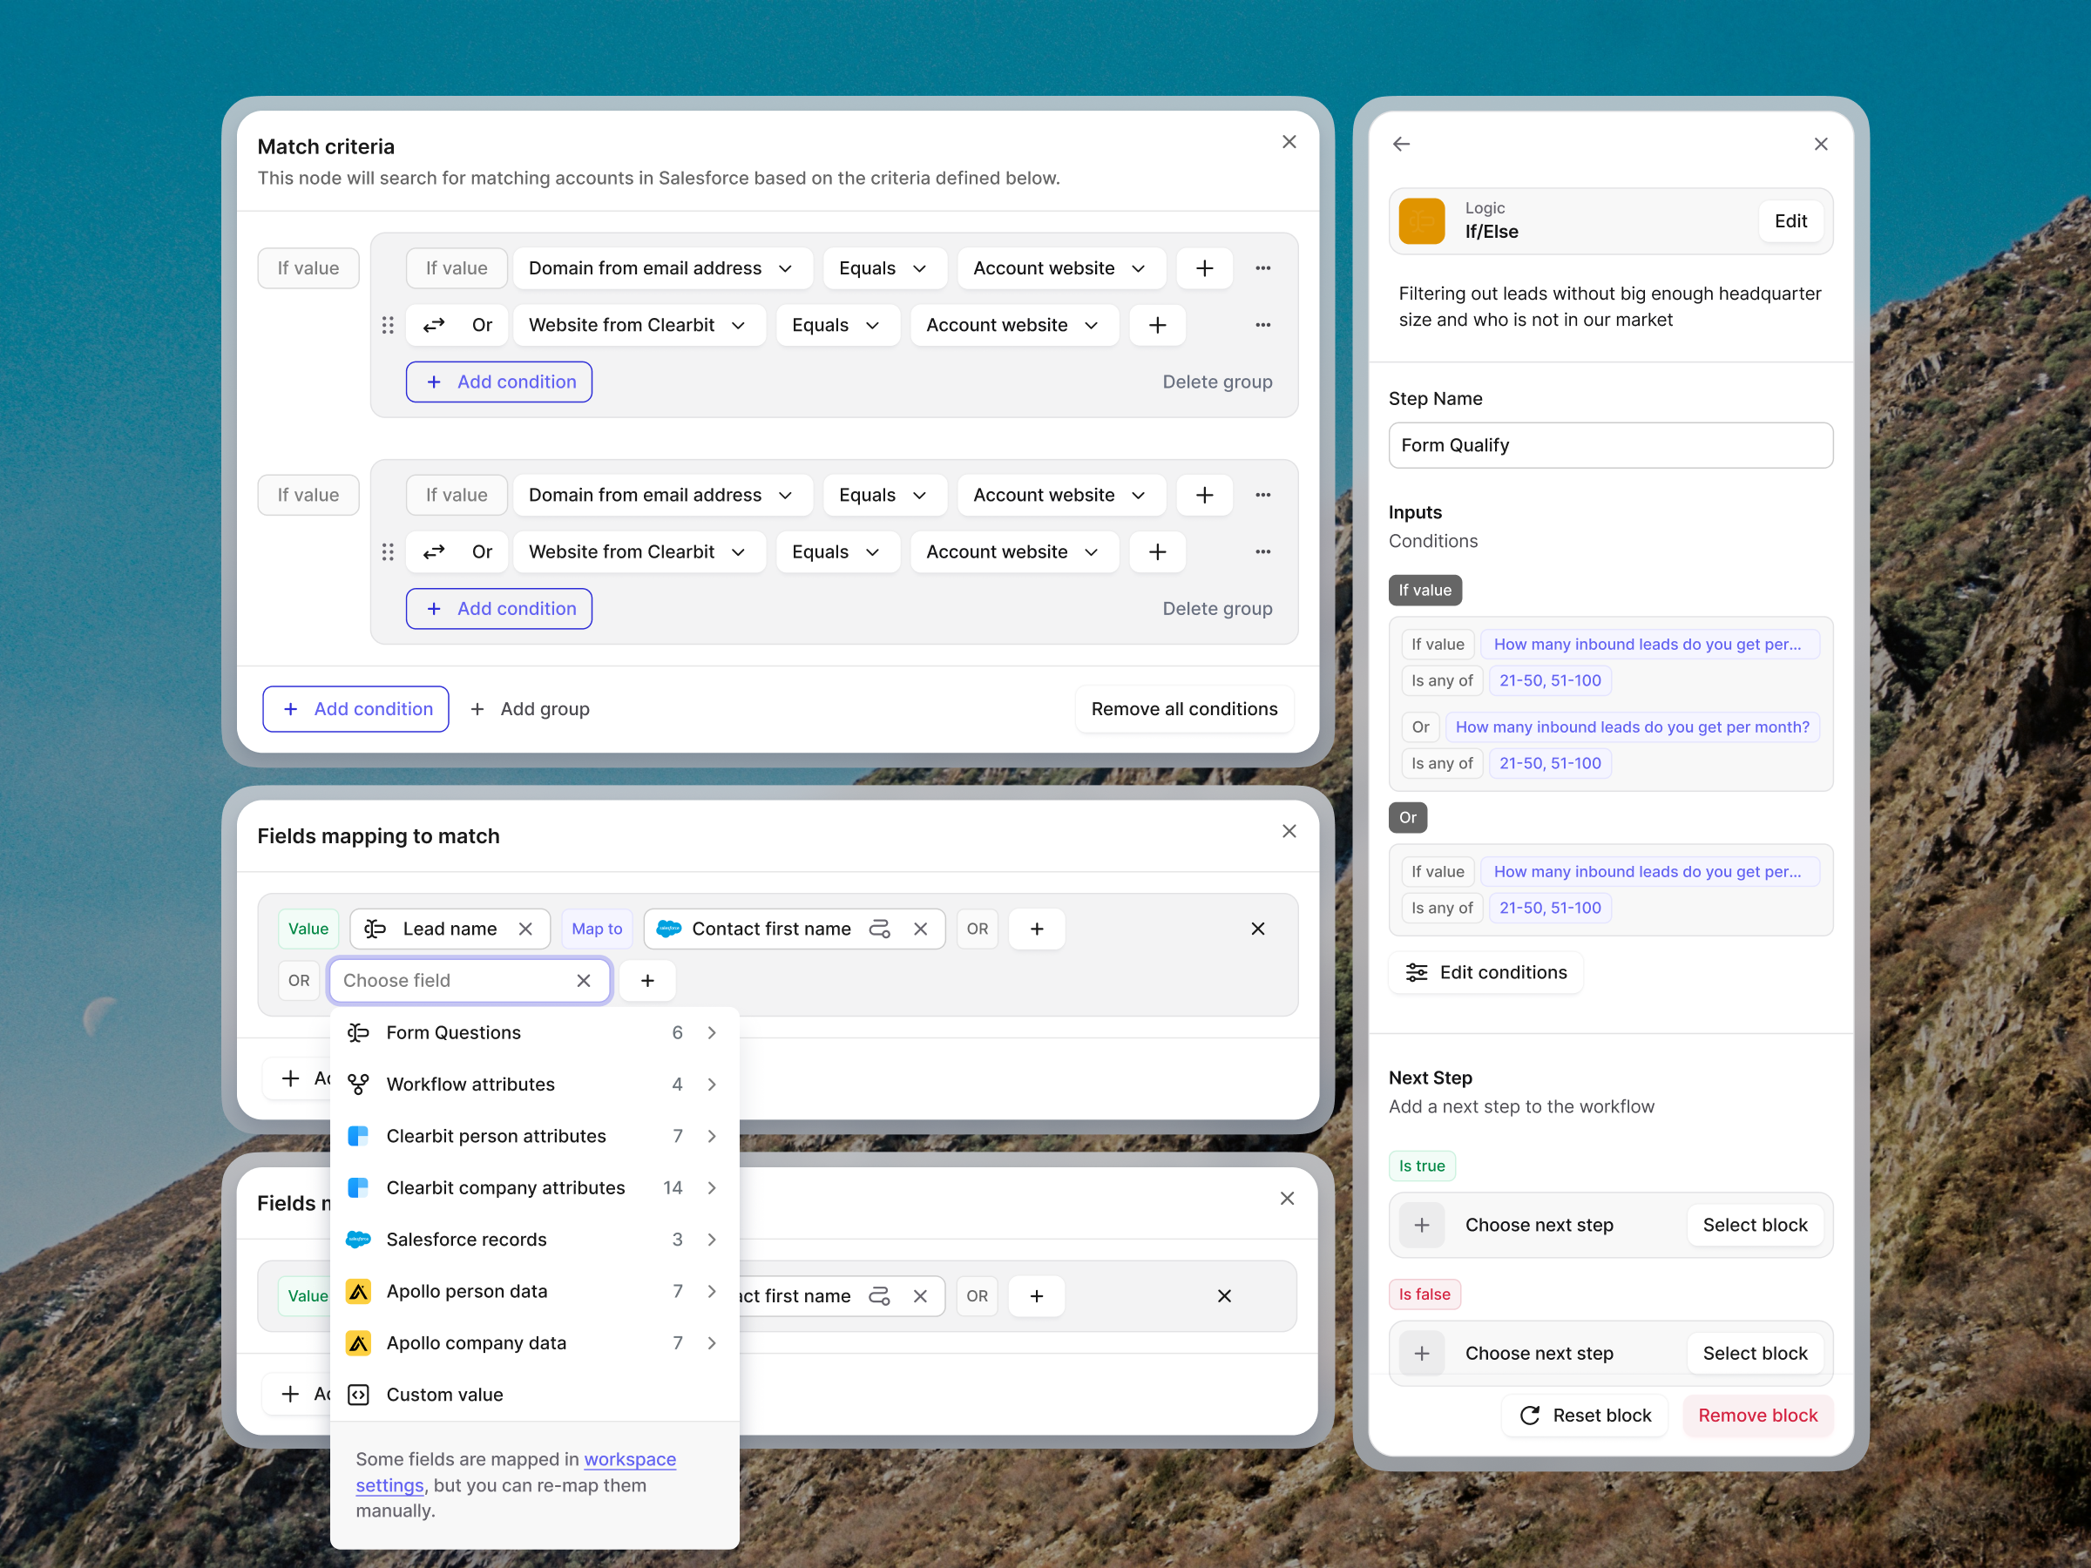
Task: Click the Form Questions icon in the field list
Action: click(359, 1032)
